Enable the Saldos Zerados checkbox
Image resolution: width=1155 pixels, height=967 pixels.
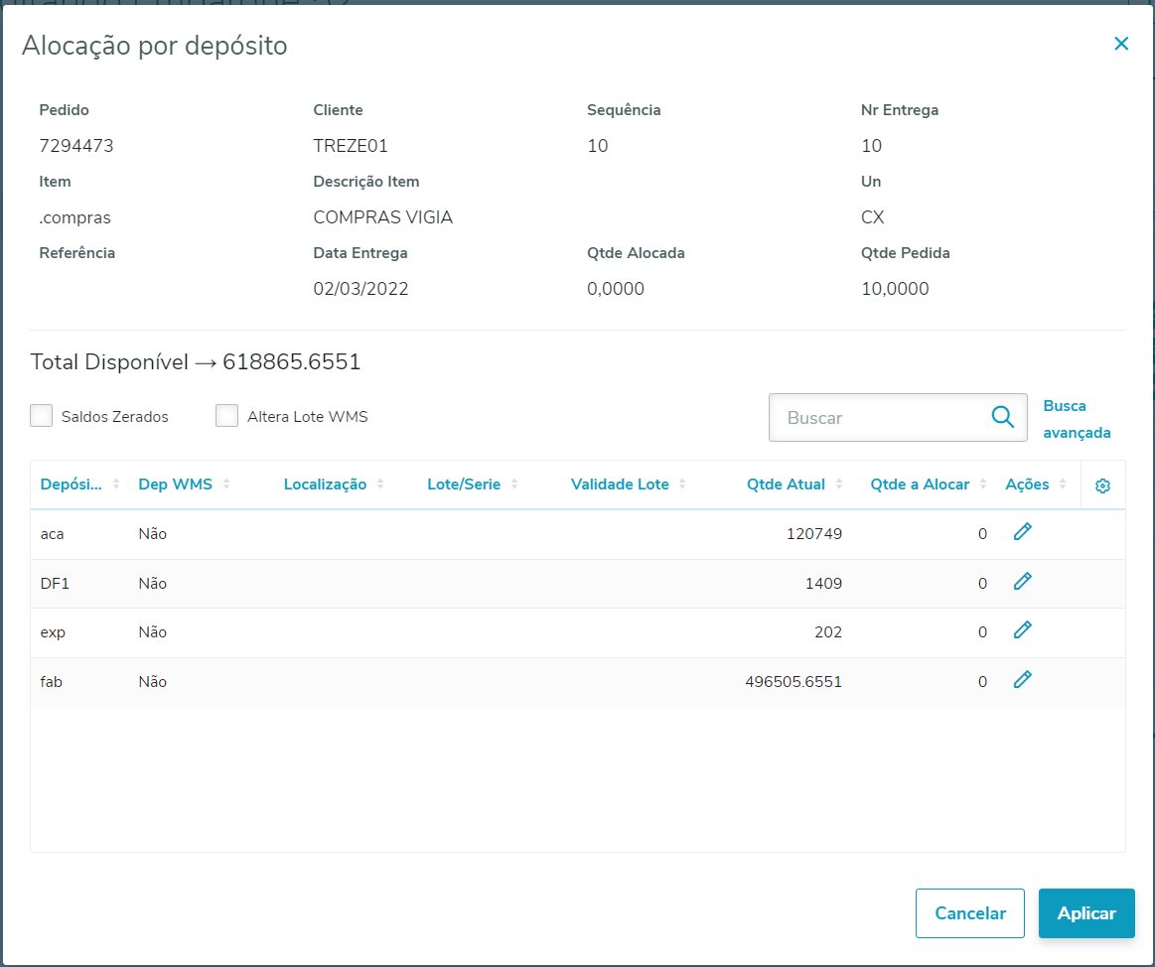[42, 415]
